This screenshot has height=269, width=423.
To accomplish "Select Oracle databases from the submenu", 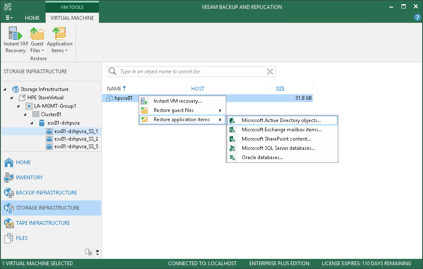I will (x=262, y=157).
